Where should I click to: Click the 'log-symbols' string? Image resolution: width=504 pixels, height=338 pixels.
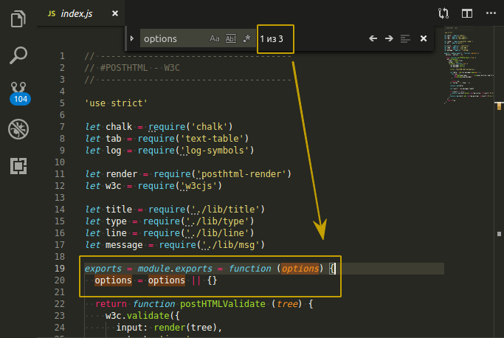(x=215, y=151)
